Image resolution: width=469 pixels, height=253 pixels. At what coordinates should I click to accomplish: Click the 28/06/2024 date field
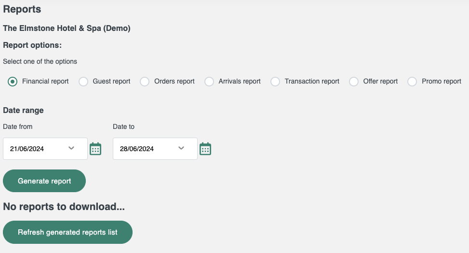tap(155, 149)
